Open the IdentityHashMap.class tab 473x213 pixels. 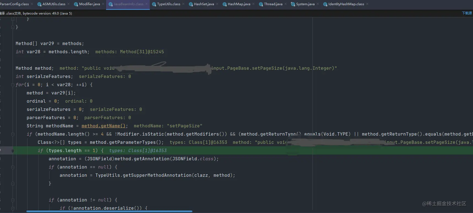pos(346,4)
